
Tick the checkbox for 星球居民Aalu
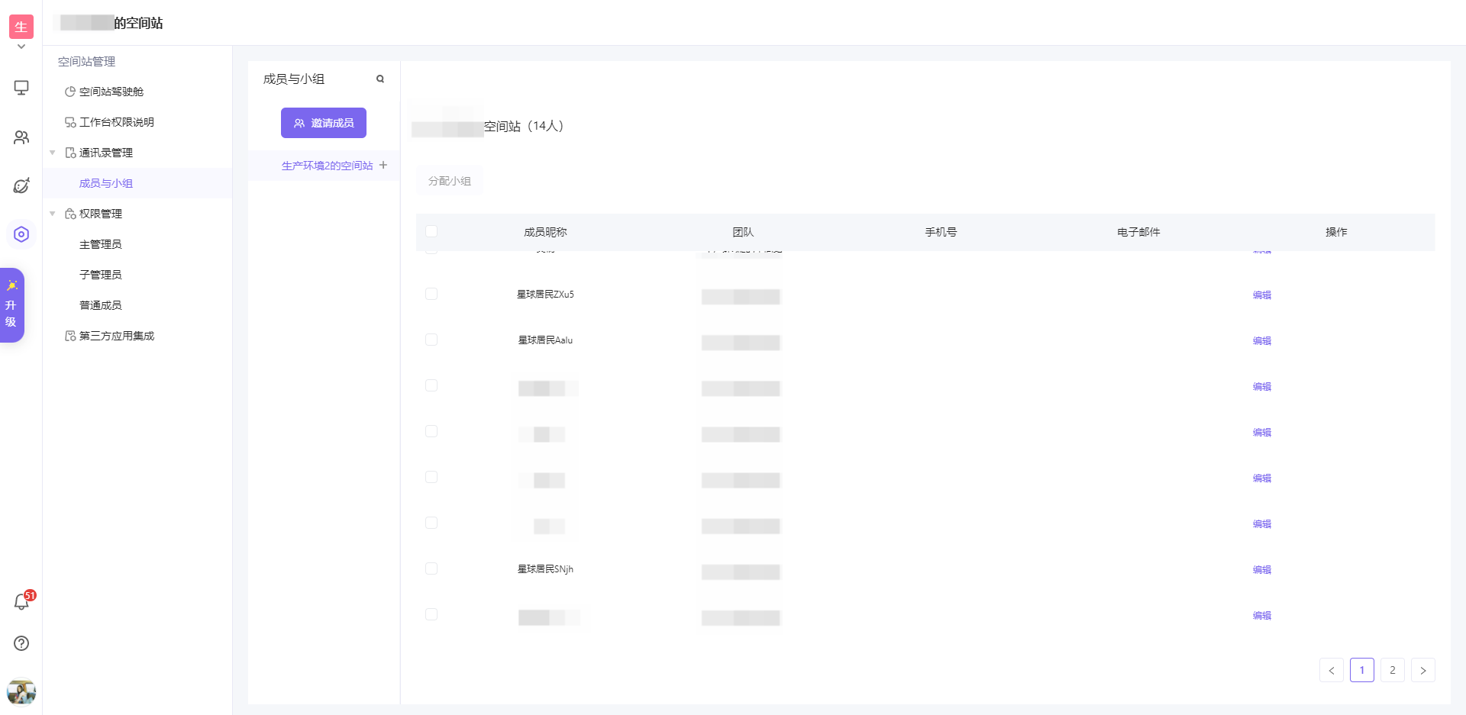point(431,340)
